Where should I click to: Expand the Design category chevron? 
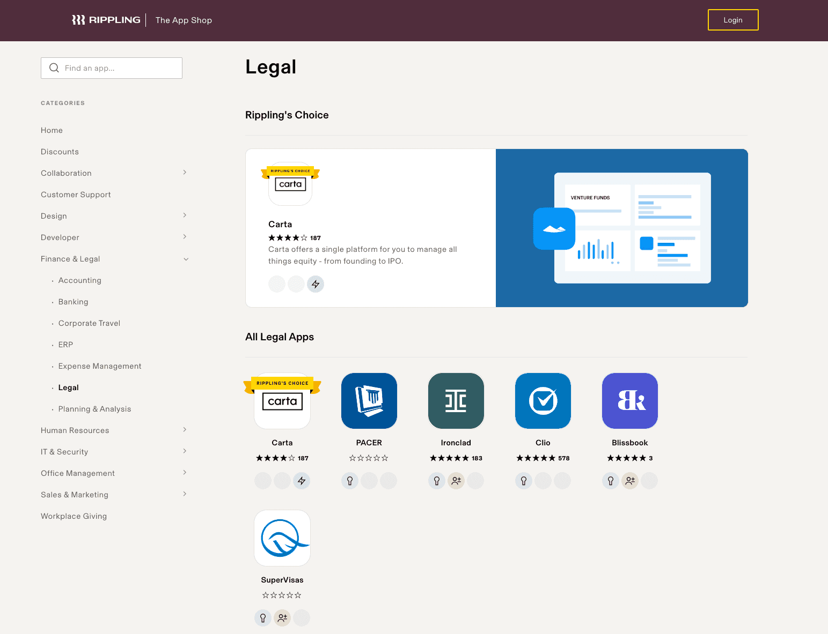click(x=185, y=215)
